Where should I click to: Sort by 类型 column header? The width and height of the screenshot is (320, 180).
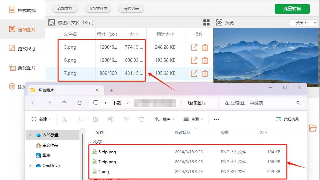click(225, 132)
